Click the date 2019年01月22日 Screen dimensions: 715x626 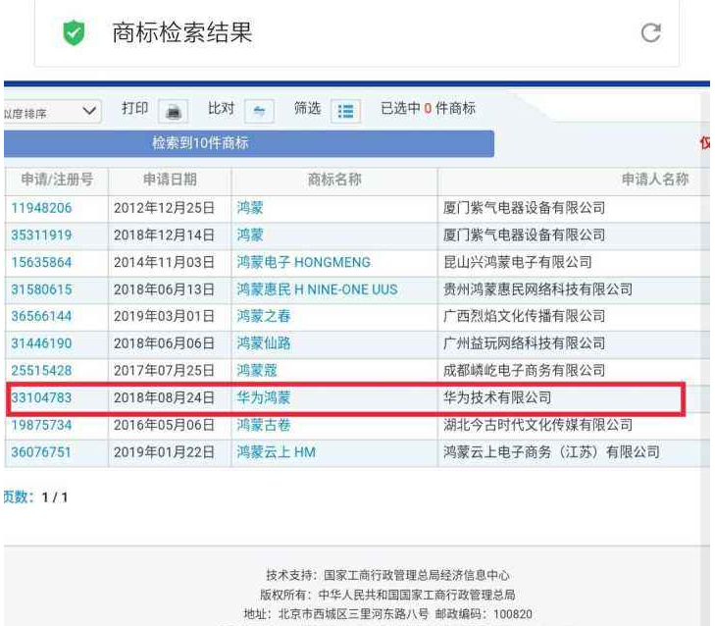coord(164,452)
